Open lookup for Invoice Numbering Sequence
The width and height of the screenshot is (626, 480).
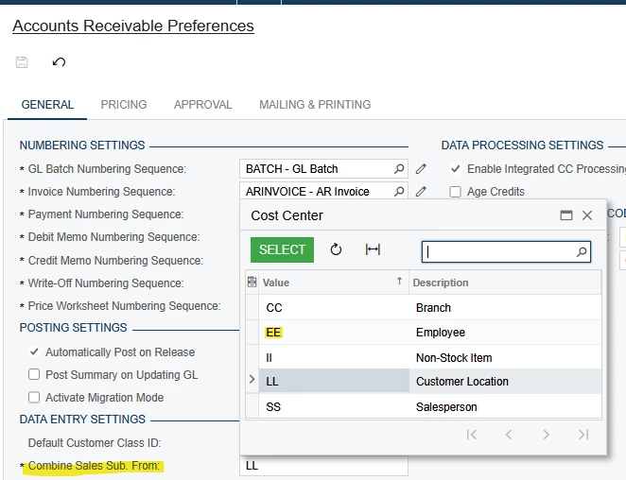click(x=399, y=192)
